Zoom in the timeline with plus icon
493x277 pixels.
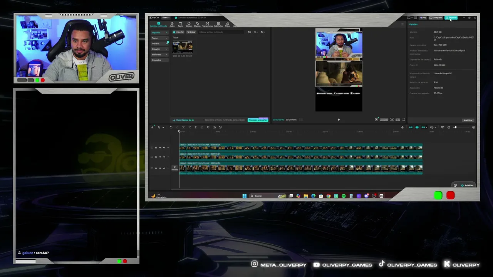tap(473, 127)
